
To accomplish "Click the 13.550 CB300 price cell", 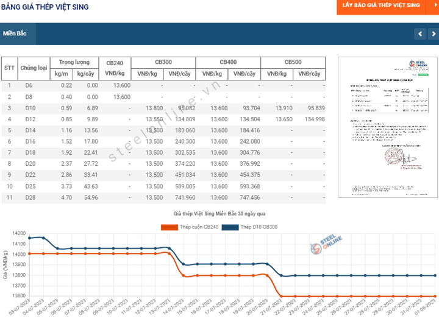I will 154,119.
